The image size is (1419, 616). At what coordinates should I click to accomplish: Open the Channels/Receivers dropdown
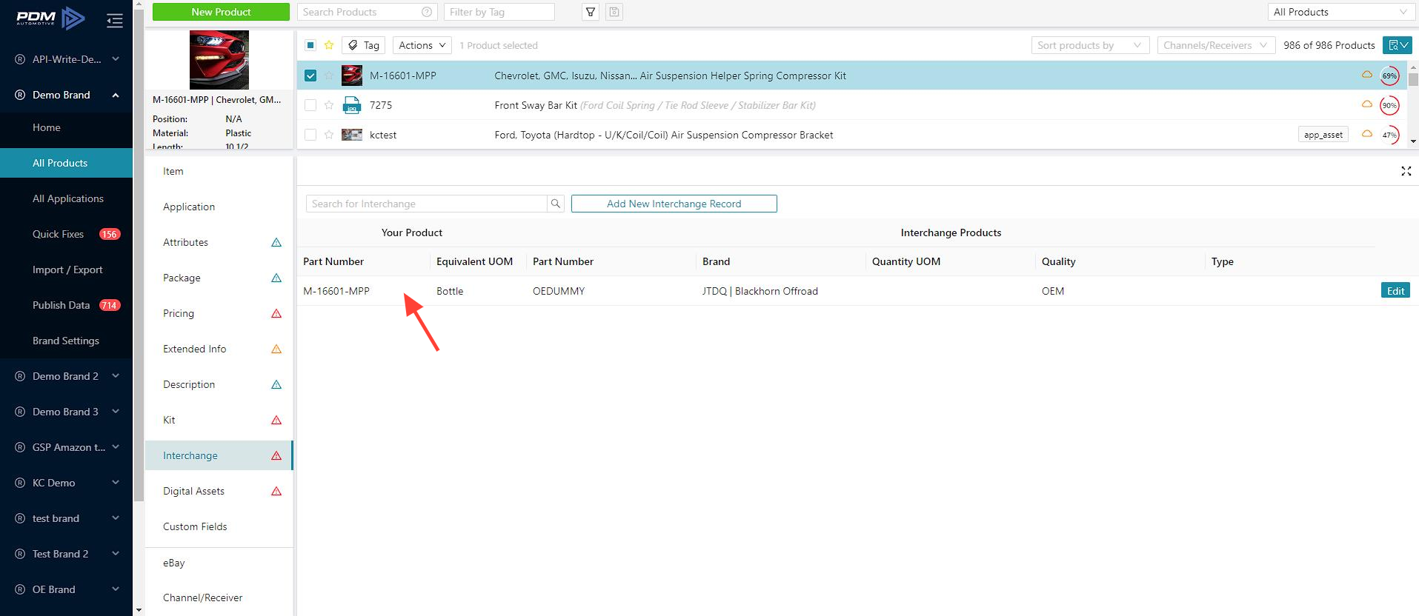[x=1215, y=45]
